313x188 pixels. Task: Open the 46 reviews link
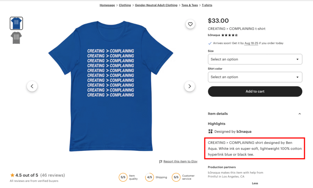tap(53, 175)
